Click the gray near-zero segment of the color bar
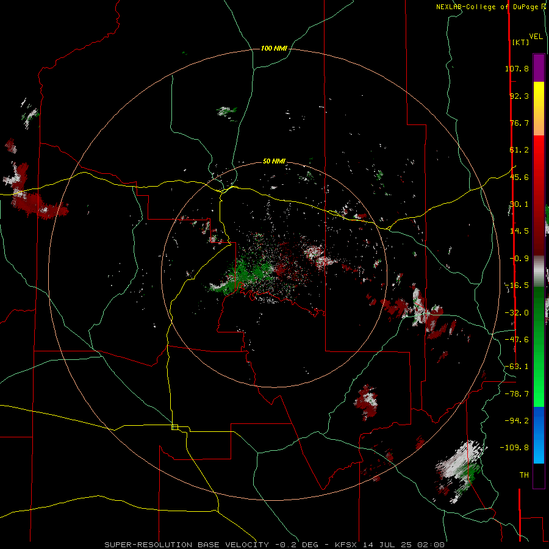Image resolution: width=549 pixels, height=549 pixels. point(539,271)
